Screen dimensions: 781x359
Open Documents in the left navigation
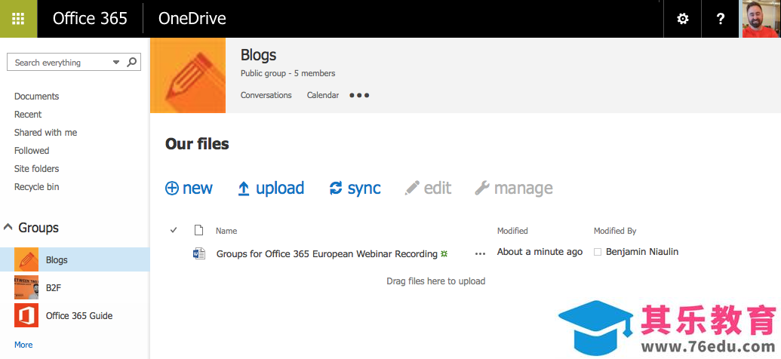[x=36, y=96]
